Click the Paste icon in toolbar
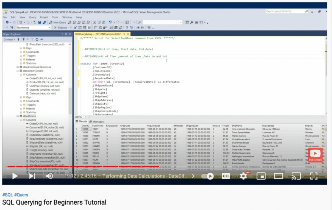 104,22
